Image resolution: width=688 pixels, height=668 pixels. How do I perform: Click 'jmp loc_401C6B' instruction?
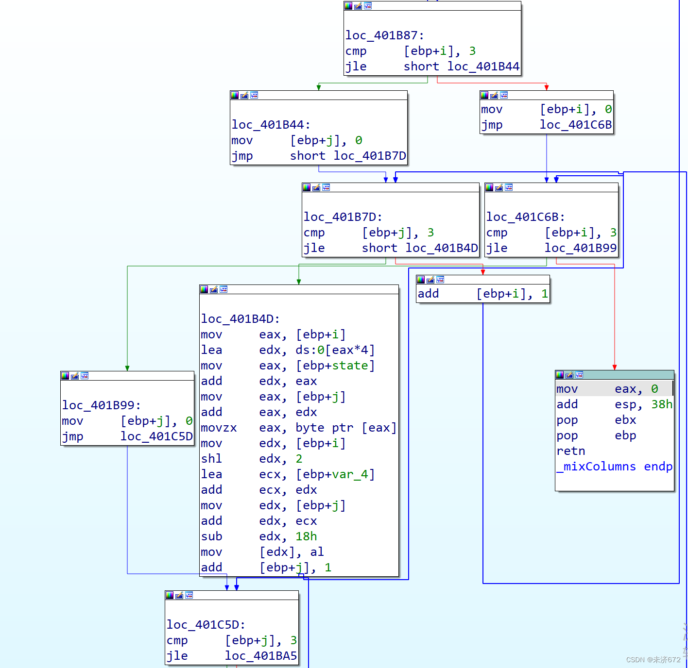[x=546, y=125]
